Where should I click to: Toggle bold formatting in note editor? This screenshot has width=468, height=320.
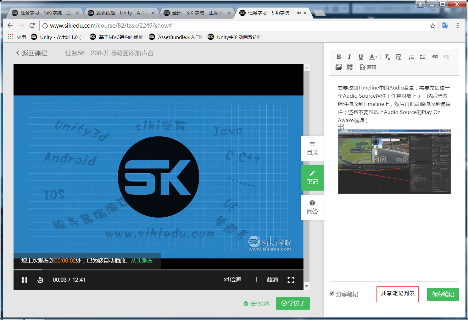tap(339, 57)
